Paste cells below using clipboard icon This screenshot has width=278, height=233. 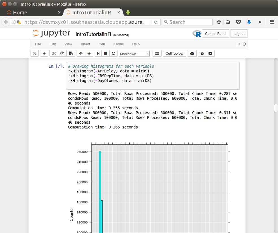[71, 53]
